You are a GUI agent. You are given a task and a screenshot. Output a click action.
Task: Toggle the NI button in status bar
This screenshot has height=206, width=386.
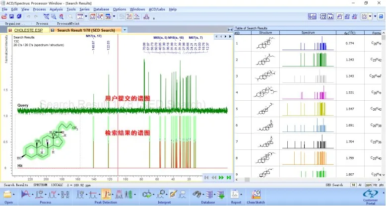[353, 185]
